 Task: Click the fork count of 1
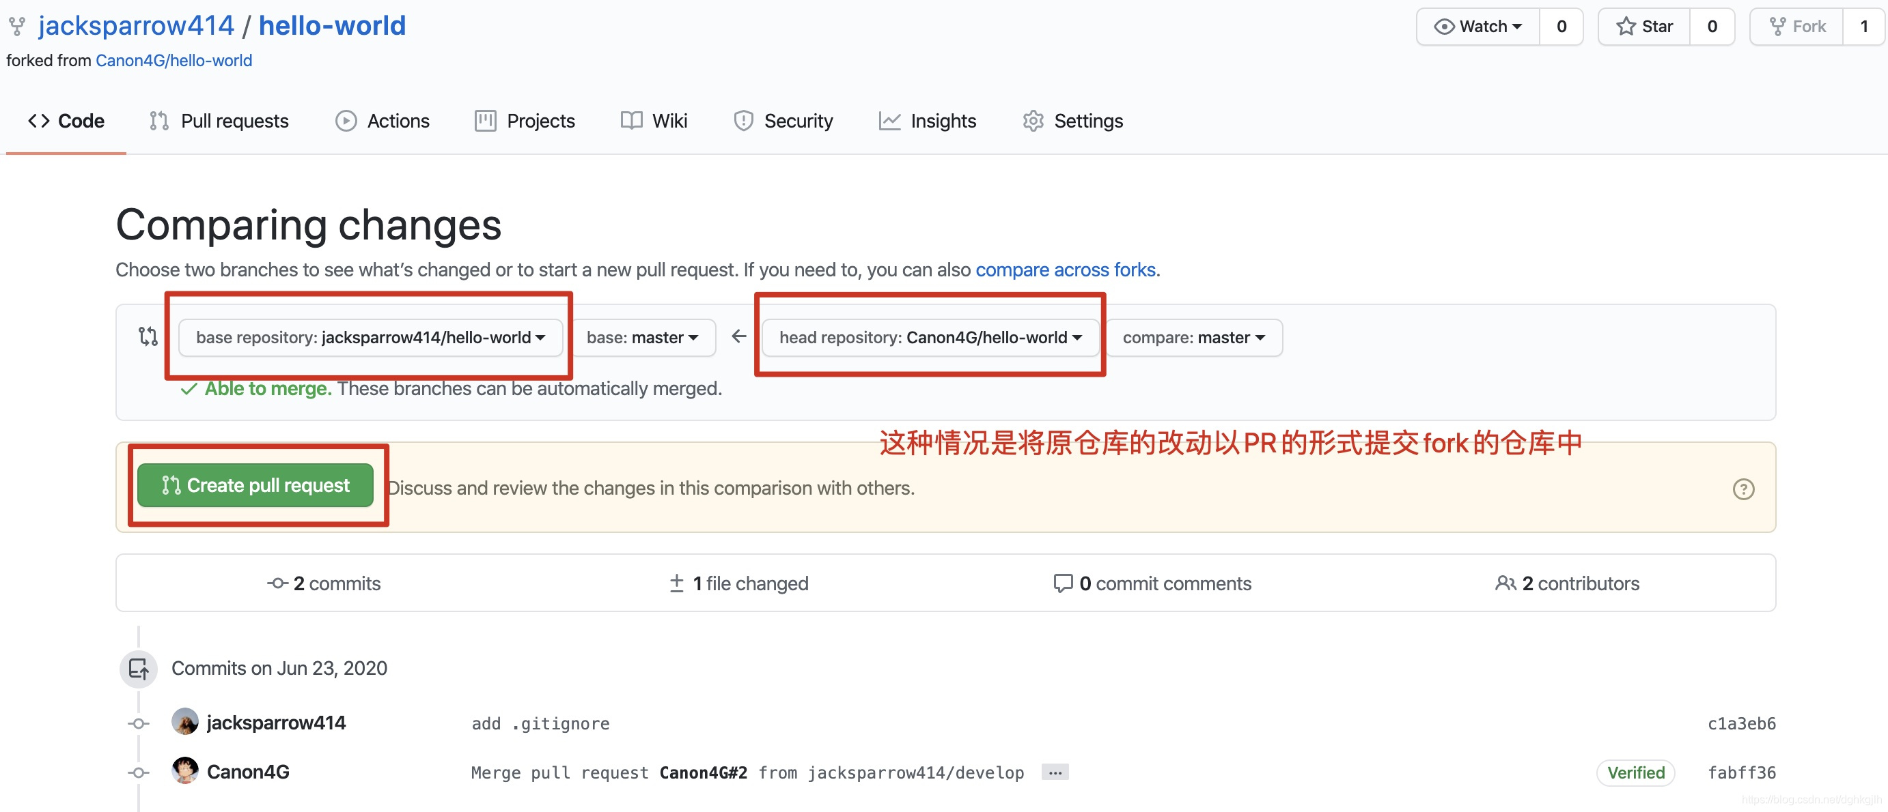click(x=1864, y=27)
